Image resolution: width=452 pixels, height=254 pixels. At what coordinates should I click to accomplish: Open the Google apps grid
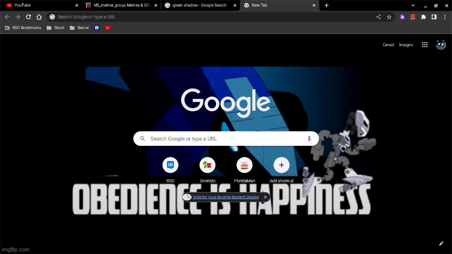pyautogui.click(x=425, y=45)
